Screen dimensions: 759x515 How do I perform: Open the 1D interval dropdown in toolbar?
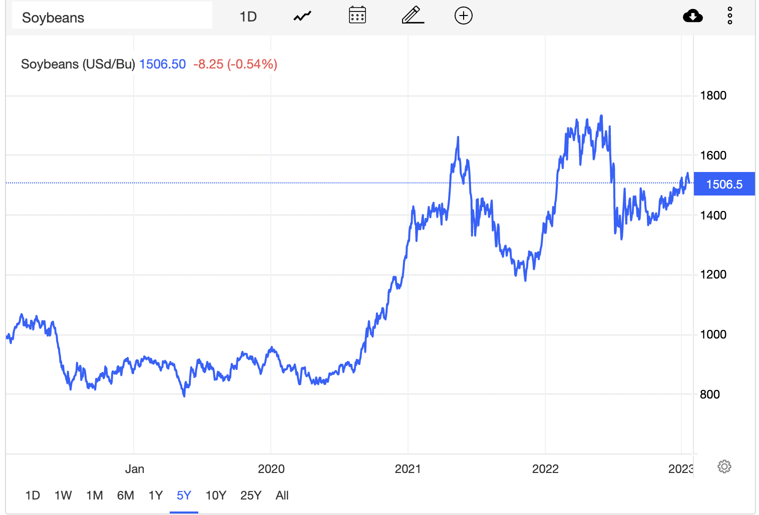coord(248,17)
